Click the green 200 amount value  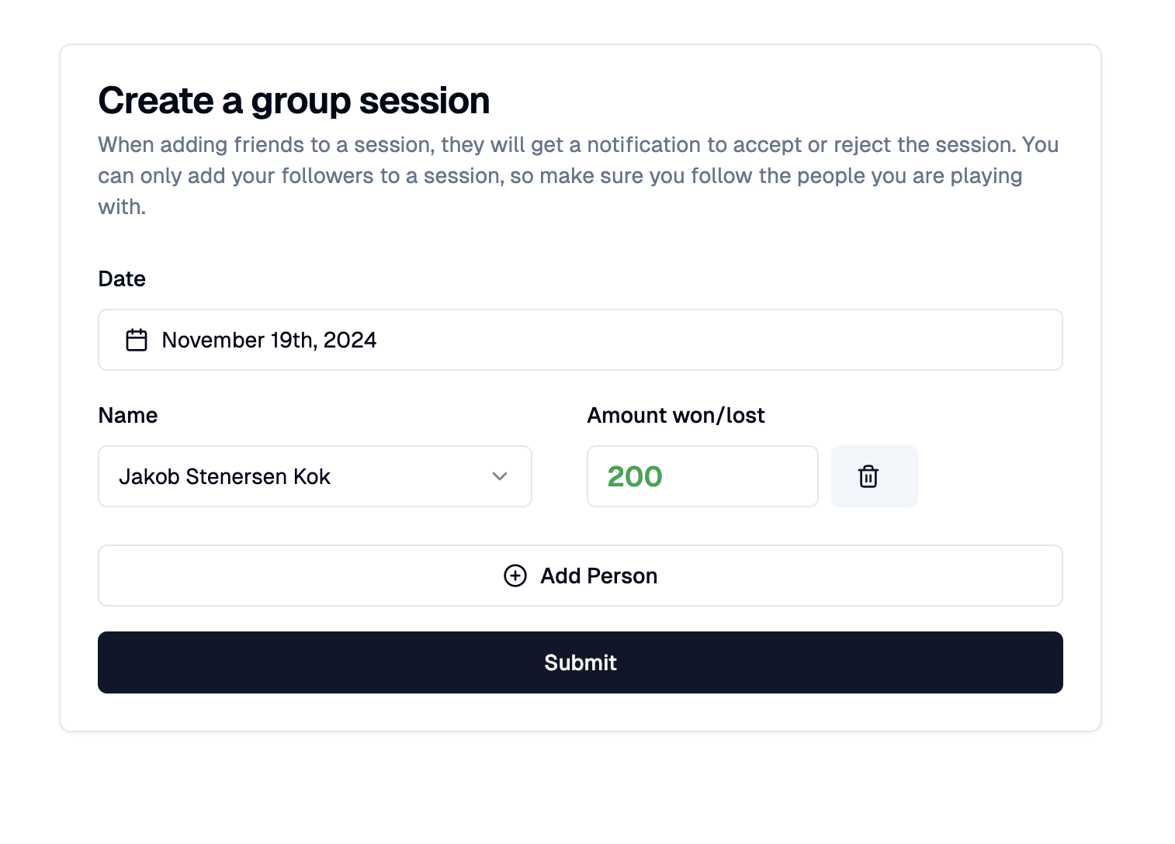[x=635, y=476]
